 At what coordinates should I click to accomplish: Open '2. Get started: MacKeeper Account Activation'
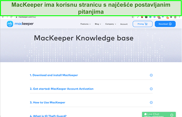(x=62, y=89)
